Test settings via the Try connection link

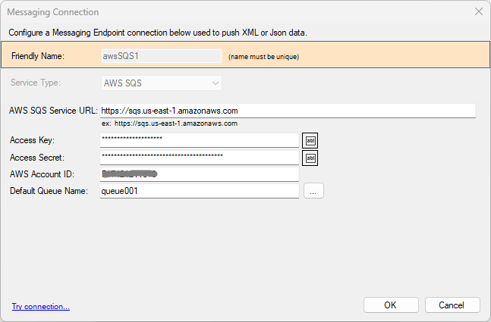41,307
